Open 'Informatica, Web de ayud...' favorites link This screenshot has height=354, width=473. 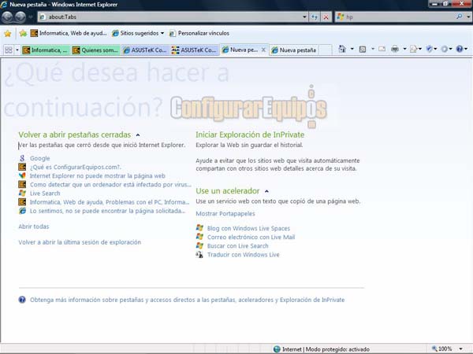click(x=69, y=33)
